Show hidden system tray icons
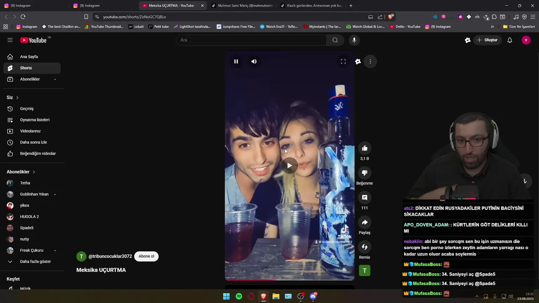Screen dimensions: 539x303 coord(477,296)
